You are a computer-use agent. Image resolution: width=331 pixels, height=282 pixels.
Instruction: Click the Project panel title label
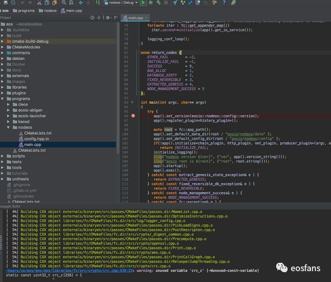click(6, 18)
